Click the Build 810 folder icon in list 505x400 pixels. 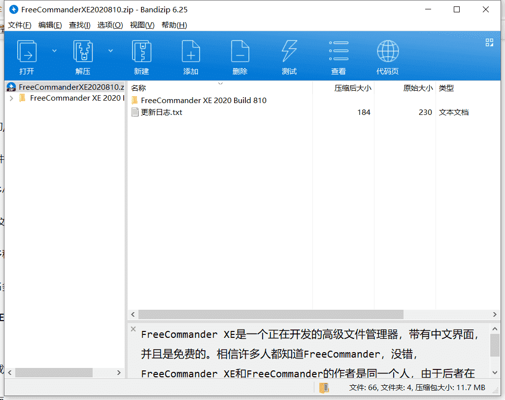pos(135,100)
